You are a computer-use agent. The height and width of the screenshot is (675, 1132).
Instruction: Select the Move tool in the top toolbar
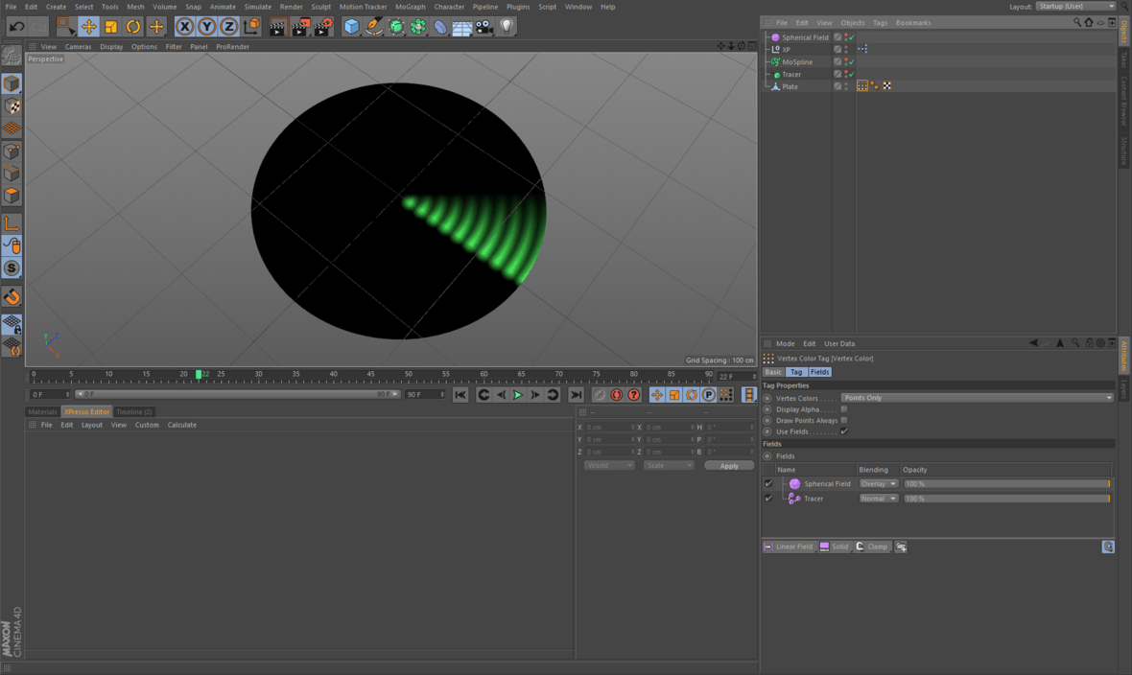click(89, 26)
